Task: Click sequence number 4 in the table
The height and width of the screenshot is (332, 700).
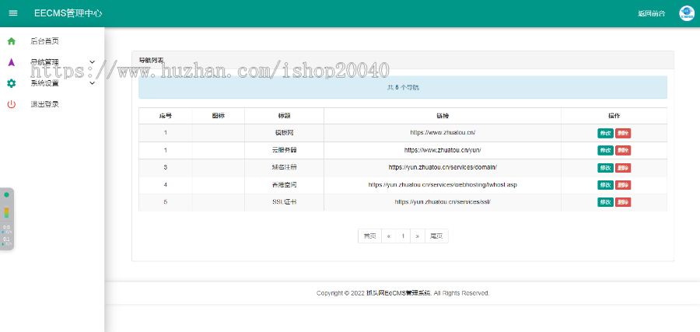Action: [165, 184]
